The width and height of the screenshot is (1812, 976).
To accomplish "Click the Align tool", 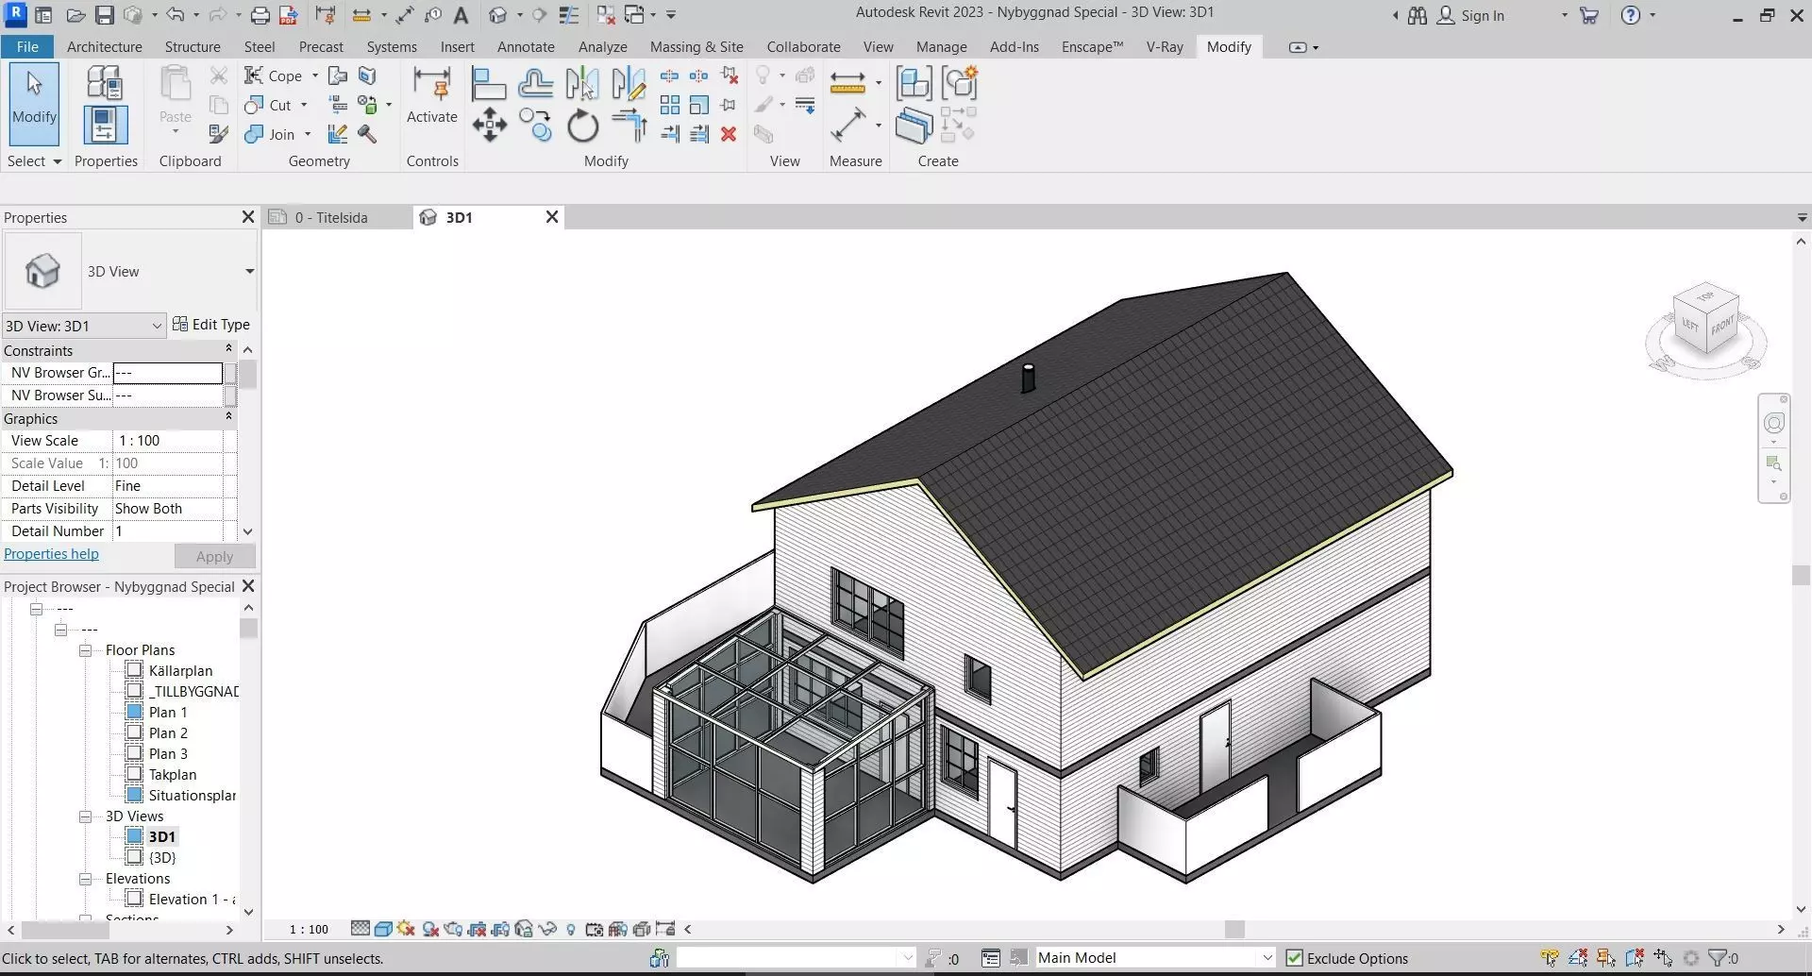I will coord(488,84).
